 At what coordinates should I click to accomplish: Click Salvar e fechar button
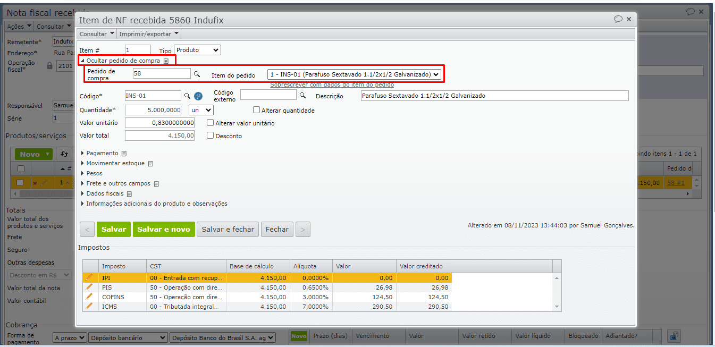pos(228,229)
